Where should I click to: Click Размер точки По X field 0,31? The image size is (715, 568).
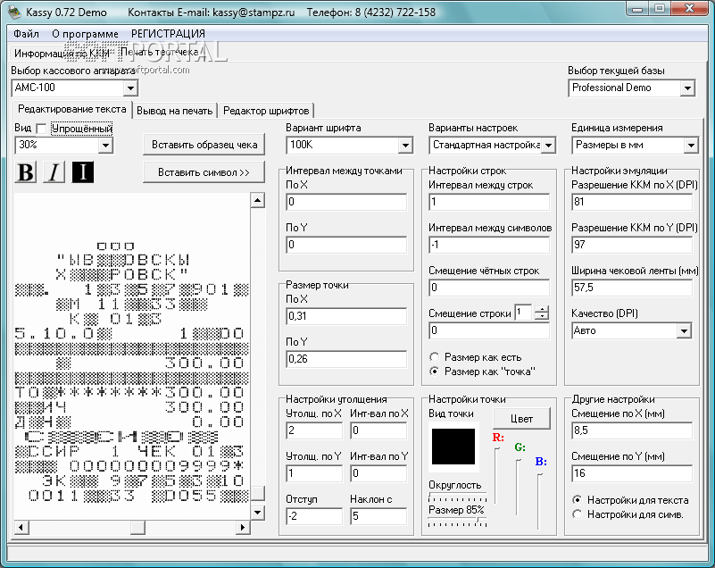click(346, 316)
